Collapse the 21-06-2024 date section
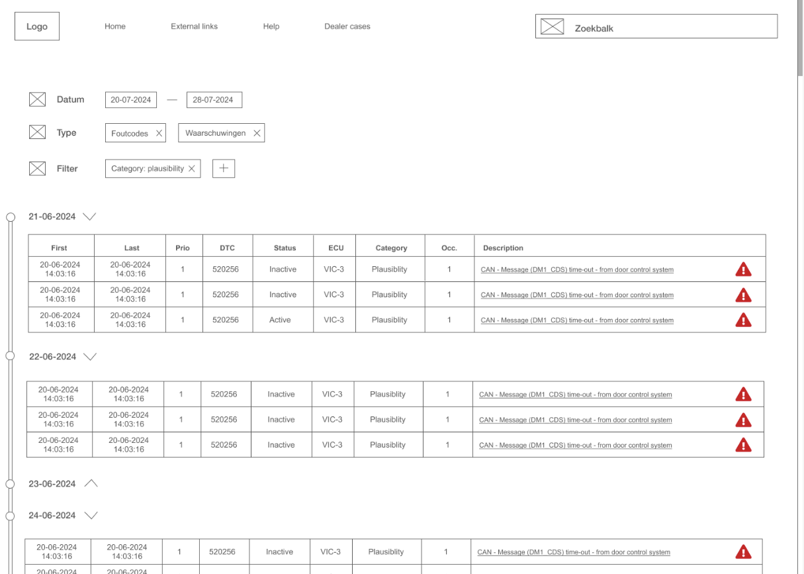The width and height of the screenshot is (804, 574). coord(89,216)
